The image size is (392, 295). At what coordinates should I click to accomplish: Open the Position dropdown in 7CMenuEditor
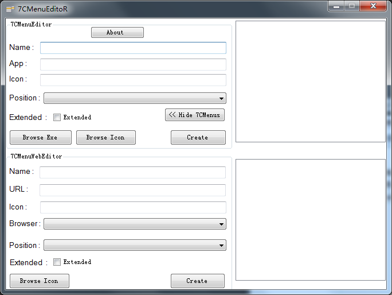(x=135, y=98)
